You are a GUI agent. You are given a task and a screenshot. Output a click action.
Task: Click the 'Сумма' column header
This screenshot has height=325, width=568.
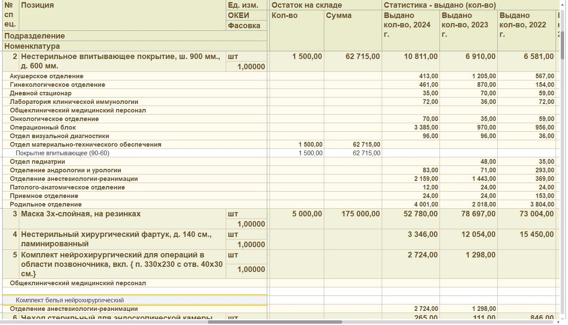[353, 30]
